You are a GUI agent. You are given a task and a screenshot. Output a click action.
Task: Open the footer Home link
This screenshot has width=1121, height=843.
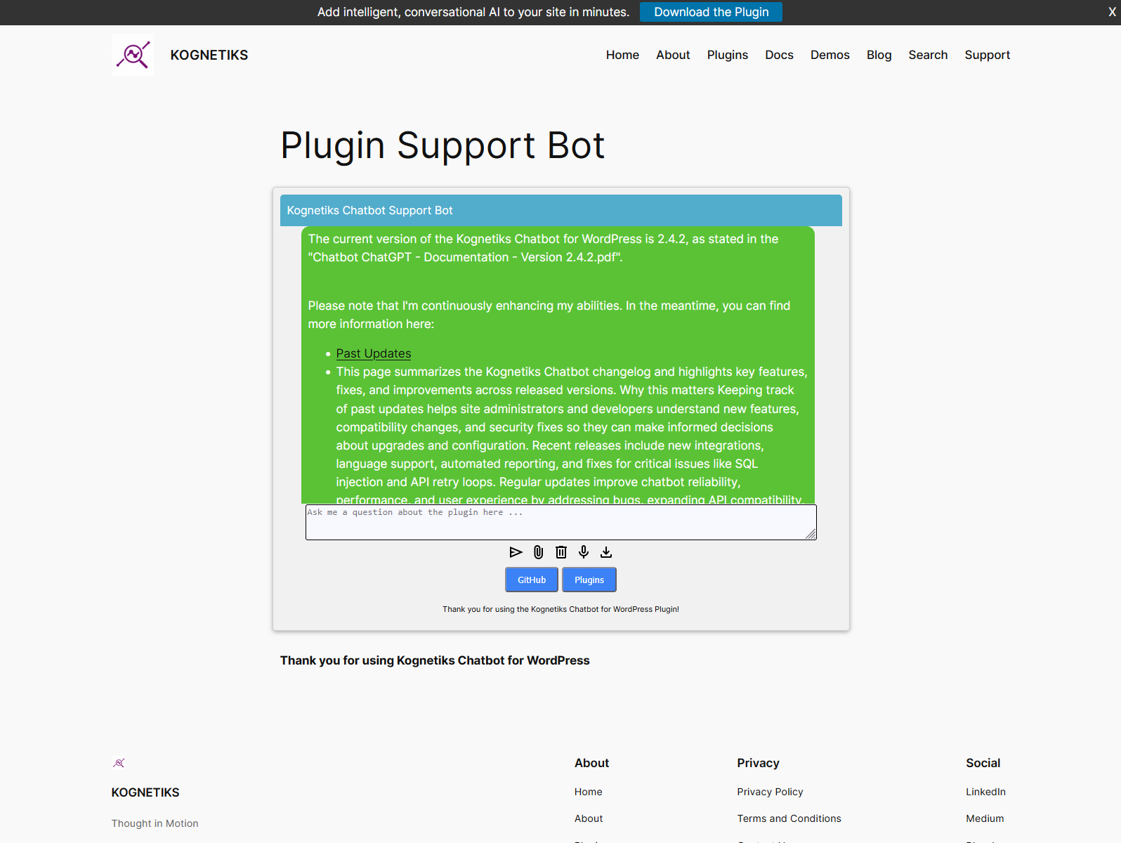tap(588, 792)
